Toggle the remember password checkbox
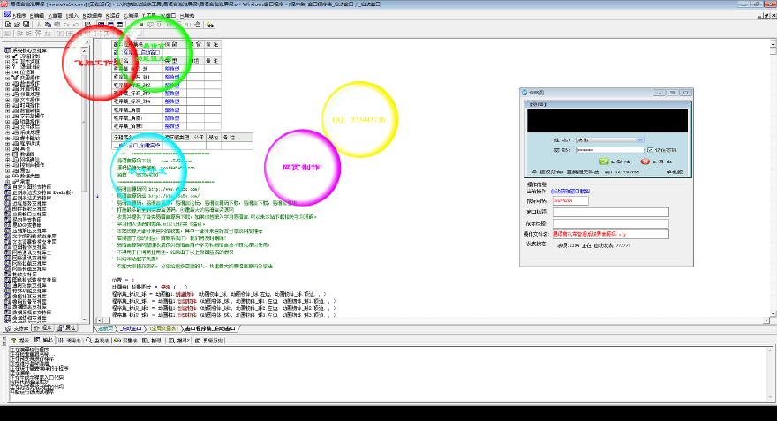Image resolution: width=777 pixels, height=421 pixels. coord(650,149)
